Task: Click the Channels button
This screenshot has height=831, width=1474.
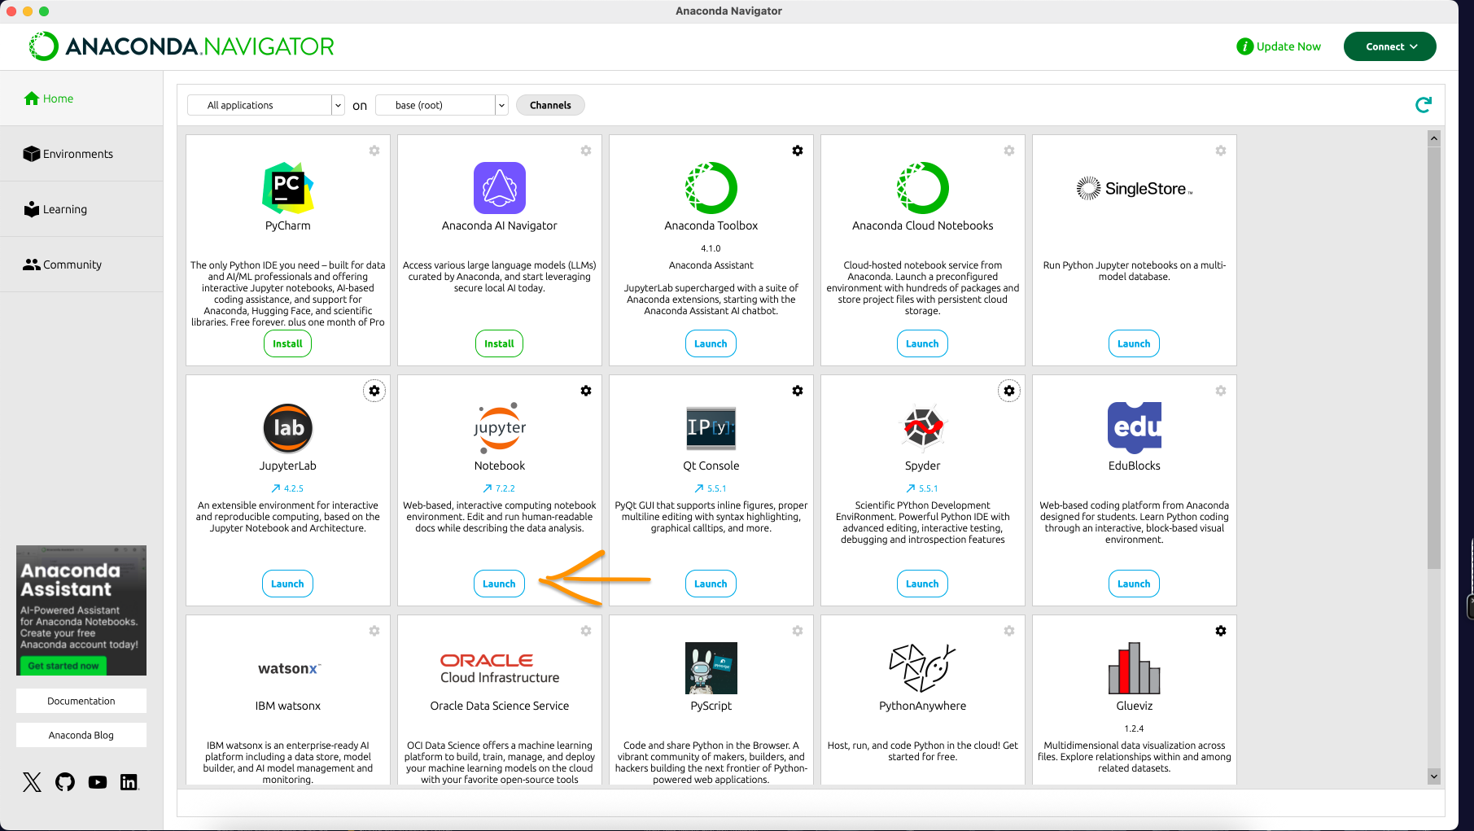Action: [550, 105]
